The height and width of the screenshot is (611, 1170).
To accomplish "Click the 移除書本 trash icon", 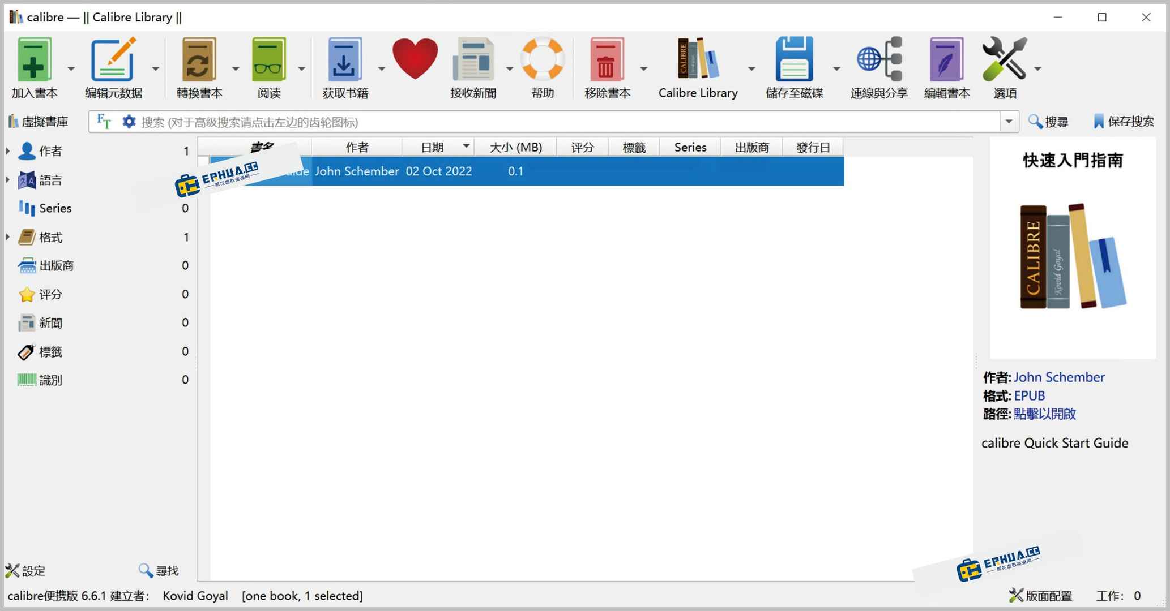I will (607, 61).
